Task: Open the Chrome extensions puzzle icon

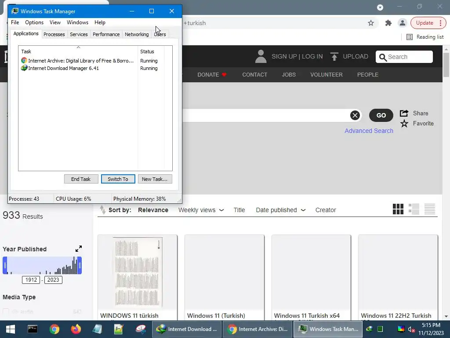Action: click(388, 23)
